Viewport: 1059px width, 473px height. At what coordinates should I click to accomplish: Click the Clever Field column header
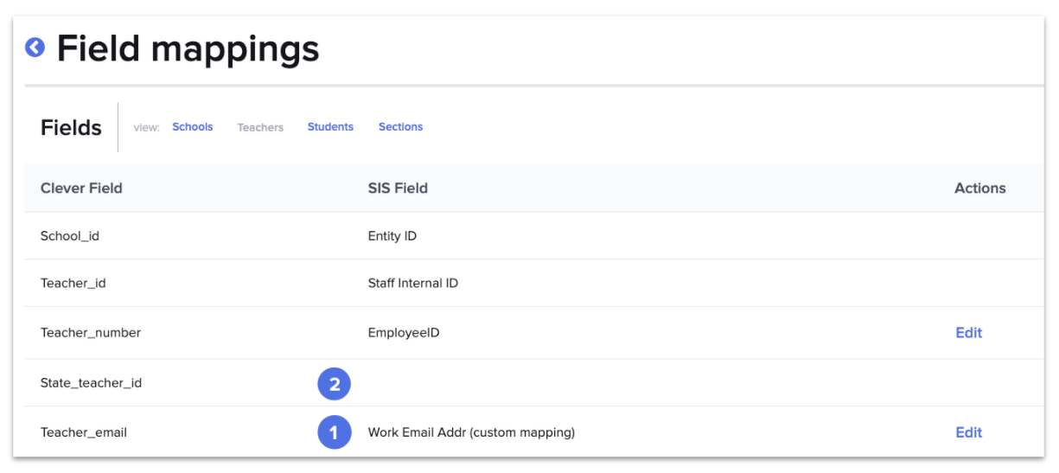point(81,189)
